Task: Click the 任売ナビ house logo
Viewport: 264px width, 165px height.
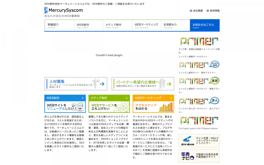Action: point(188,156)
